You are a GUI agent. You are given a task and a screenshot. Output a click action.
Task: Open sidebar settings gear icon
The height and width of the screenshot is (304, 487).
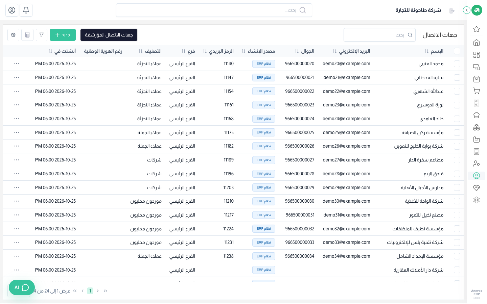tap(477, 200)
